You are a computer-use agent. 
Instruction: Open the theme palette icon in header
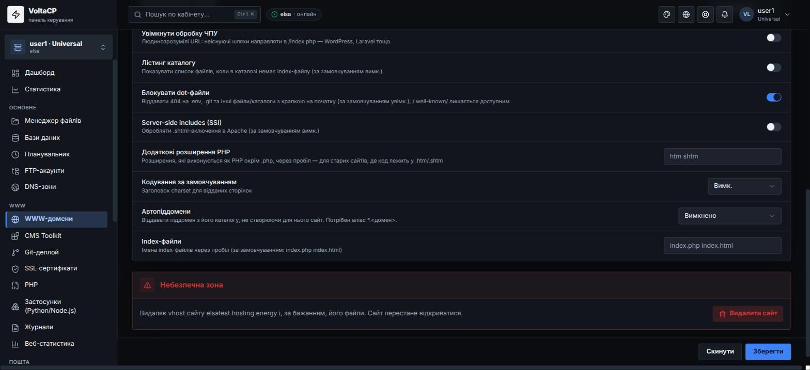coord(667,14)
